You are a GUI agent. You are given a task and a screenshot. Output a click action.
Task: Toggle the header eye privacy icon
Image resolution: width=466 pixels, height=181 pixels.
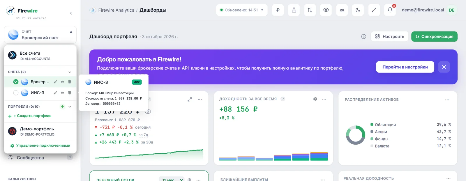(326, 10)
